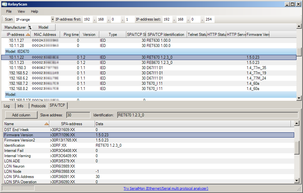Sort by Telnet Status column header
This screenshot has height=193, width=303.
[x=197, y=35]
